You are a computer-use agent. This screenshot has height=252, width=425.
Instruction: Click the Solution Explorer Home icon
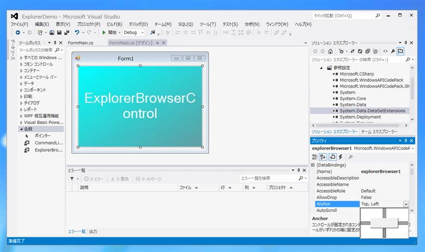(330, 51)
